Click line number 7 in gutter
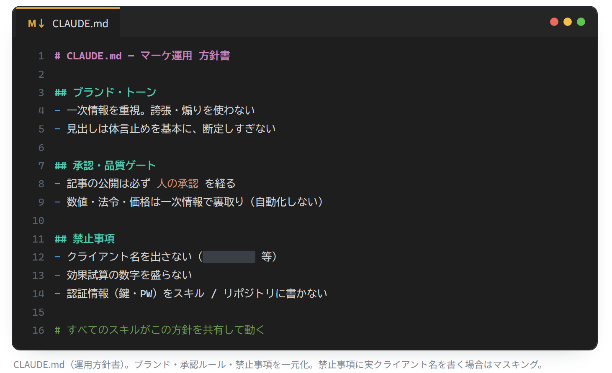Viewport: 612px width, 373px height. click(41, 166)
